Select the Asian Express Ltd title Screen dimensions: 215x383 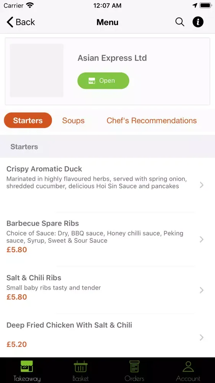tap(112, 58)
